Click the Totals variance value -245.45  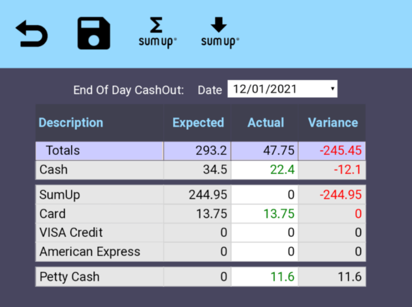pyautogui.click(x=340, y=151)
